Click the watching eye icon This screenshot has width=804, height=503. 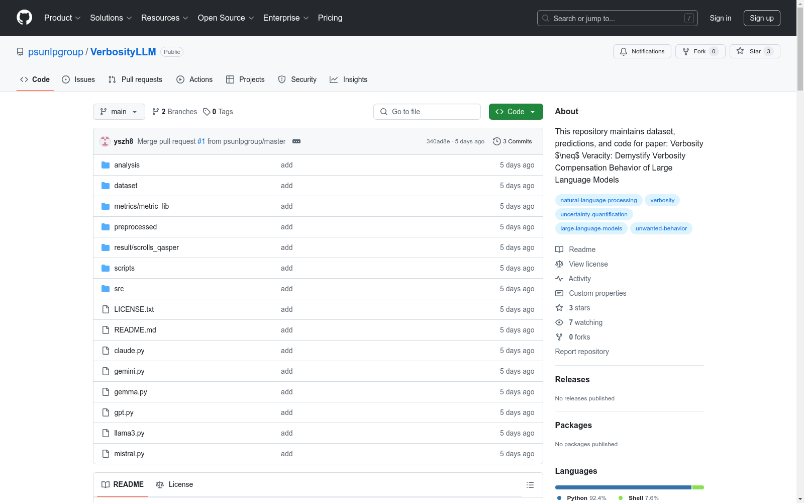[559, 322]
